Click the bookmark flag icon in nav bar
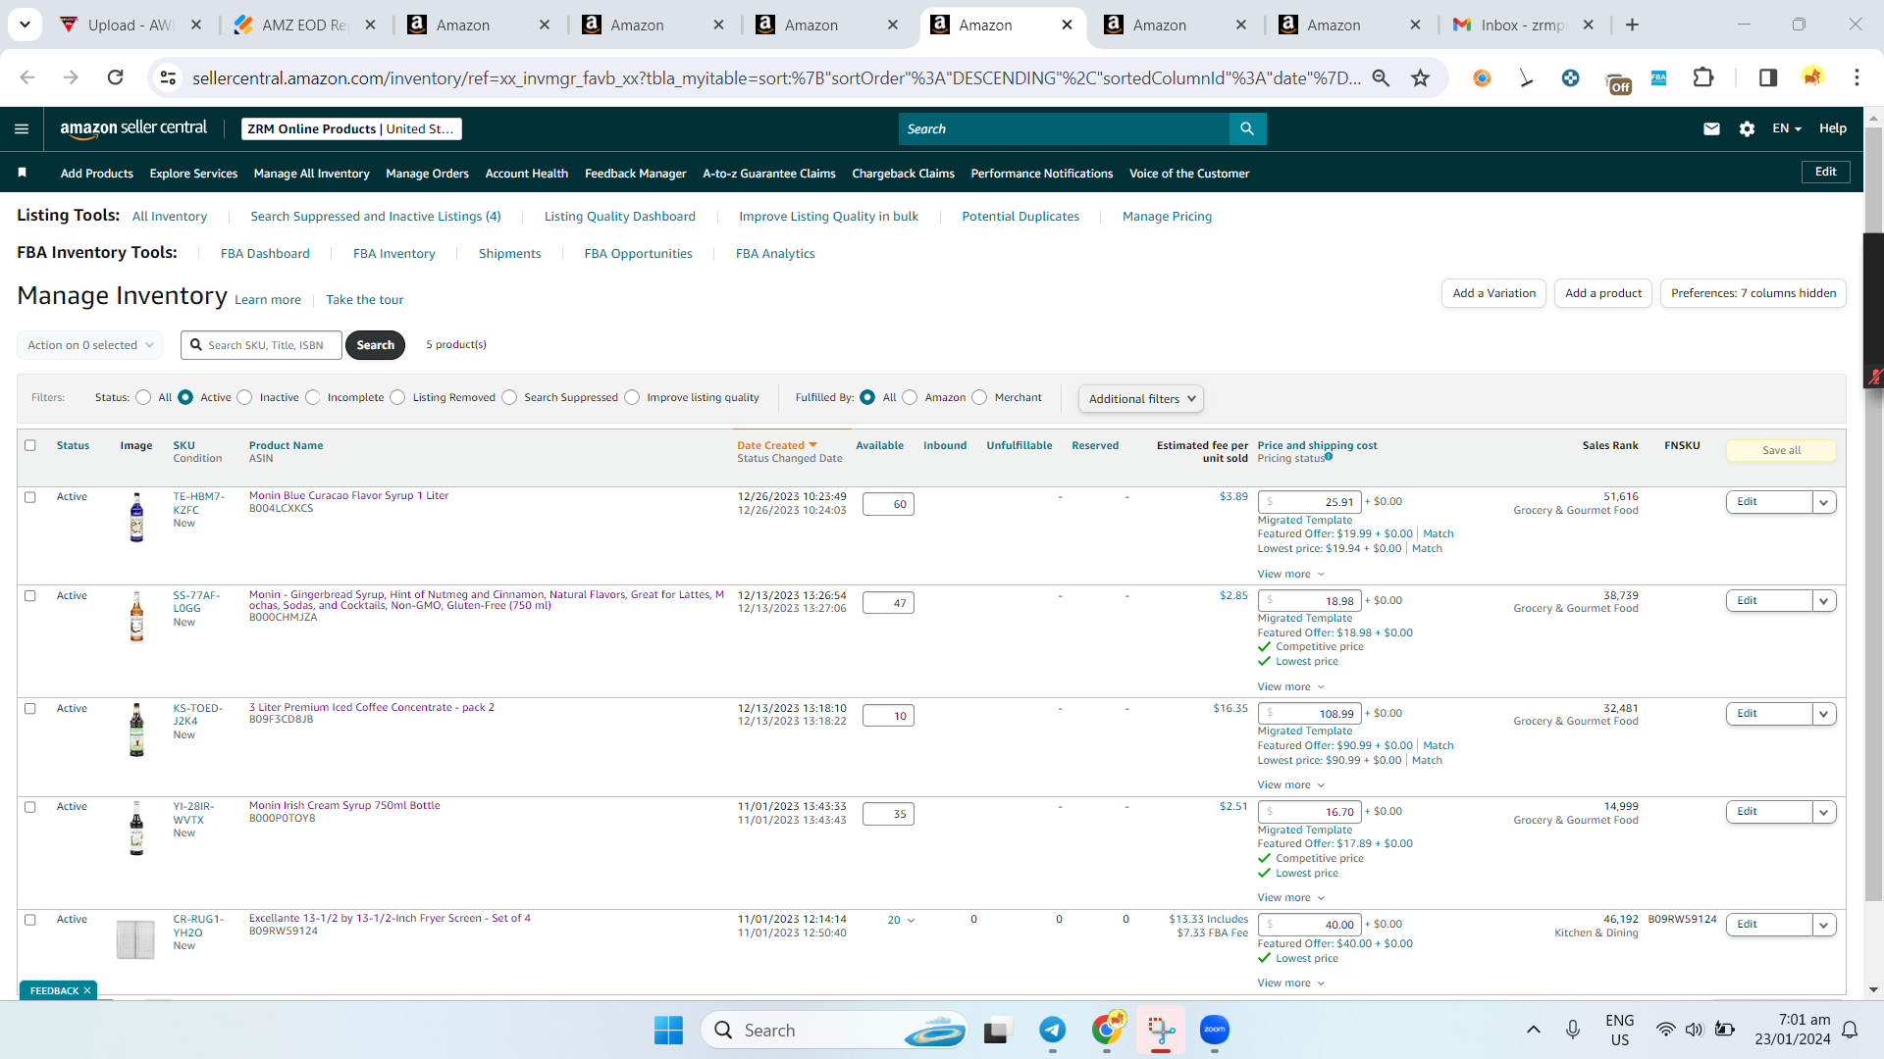Viewport: 1884px width, 1059px height. pyautogui.click(x=22, y=173)
